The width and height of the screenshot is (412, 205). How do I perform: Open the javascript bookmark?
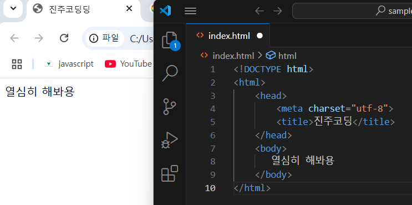point(69,64)
